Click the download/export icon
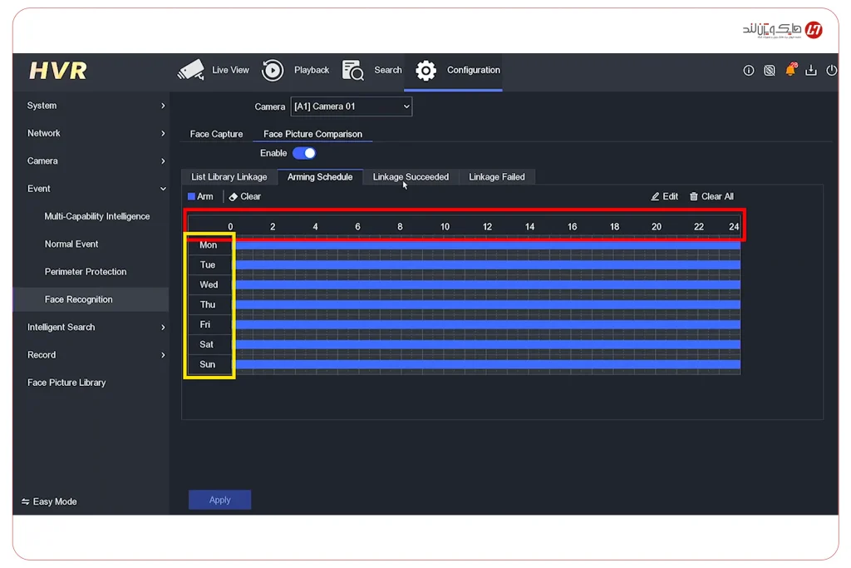The width and height of the screenshot is (851, 568). [811, 71]
